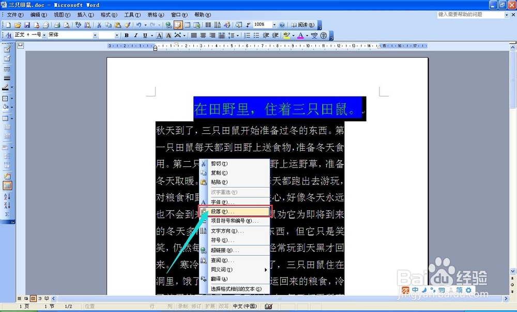This screenshot has height=312, width=517.
Task: Click the 阅读 reading layout button
Action: pyautogui.click(x=303, y=25)
